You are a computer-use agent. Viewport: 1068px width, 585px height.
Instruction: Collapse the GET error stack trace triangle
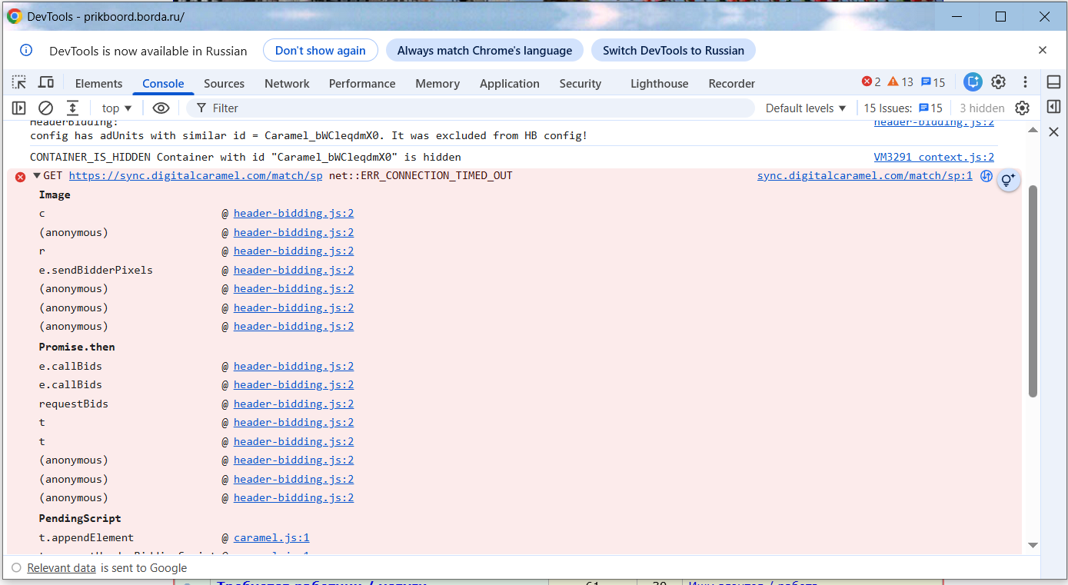[36, 176]
